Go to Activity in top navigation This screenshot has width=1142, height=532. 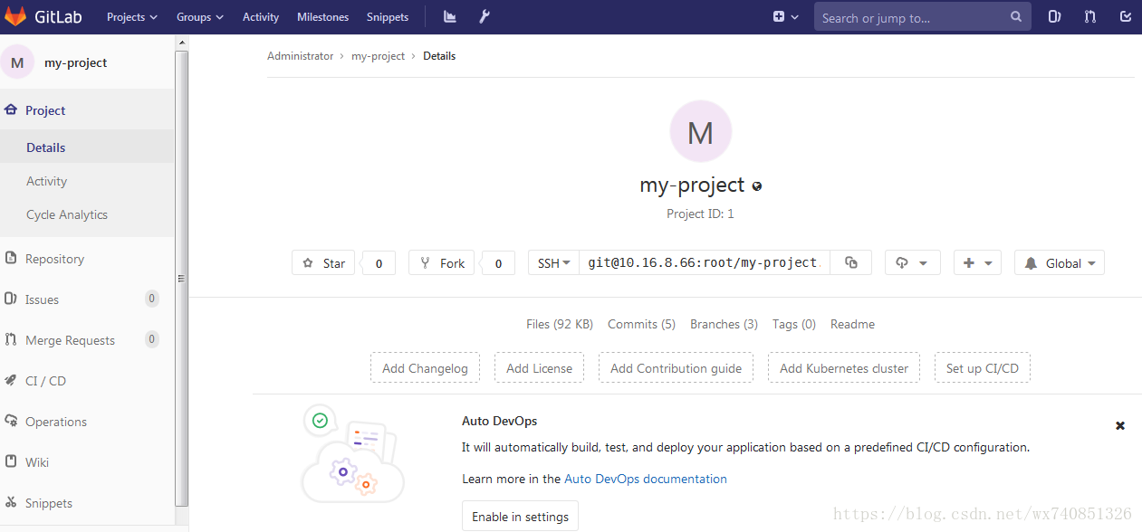(x=261, y=17)
